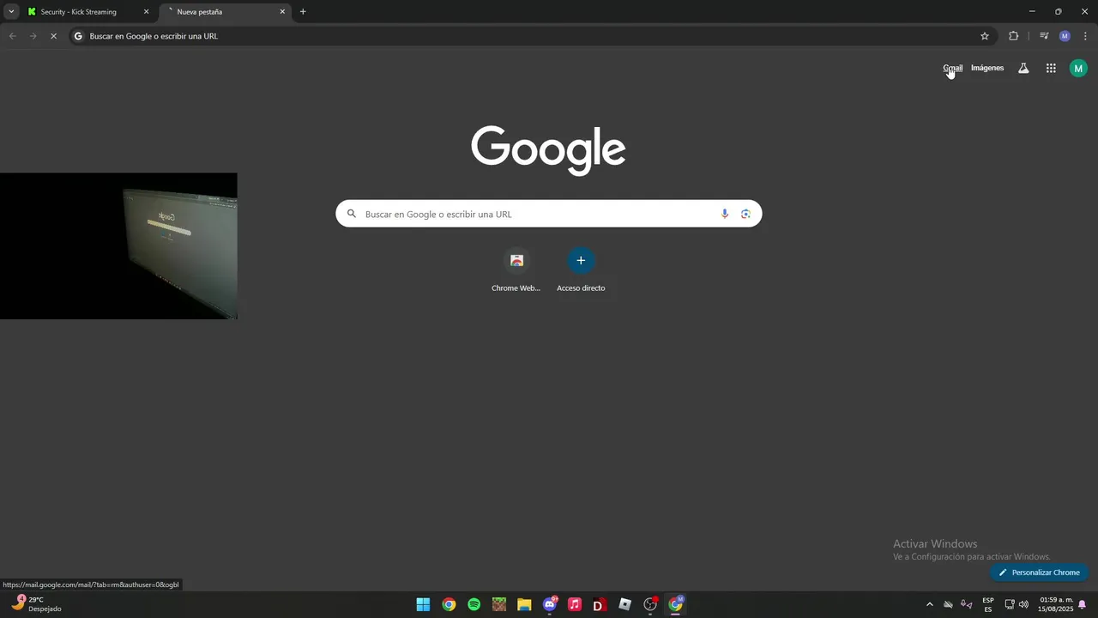Open OBS Studio from the taskbar

pos(650,604)
